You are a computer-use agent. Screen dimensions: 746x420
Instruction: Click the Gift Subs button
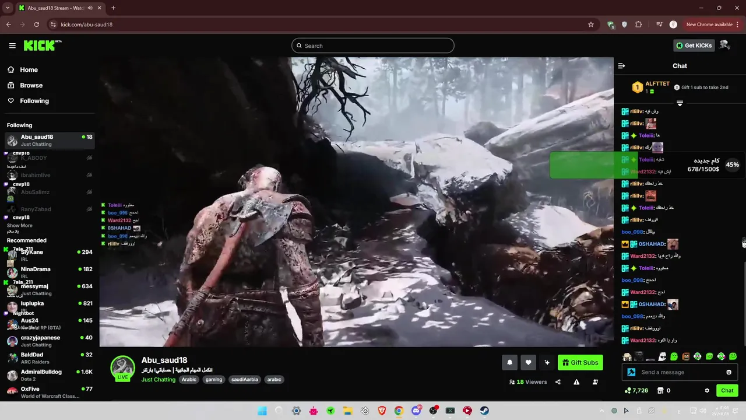pyautogui.click(x=580, y=362)
